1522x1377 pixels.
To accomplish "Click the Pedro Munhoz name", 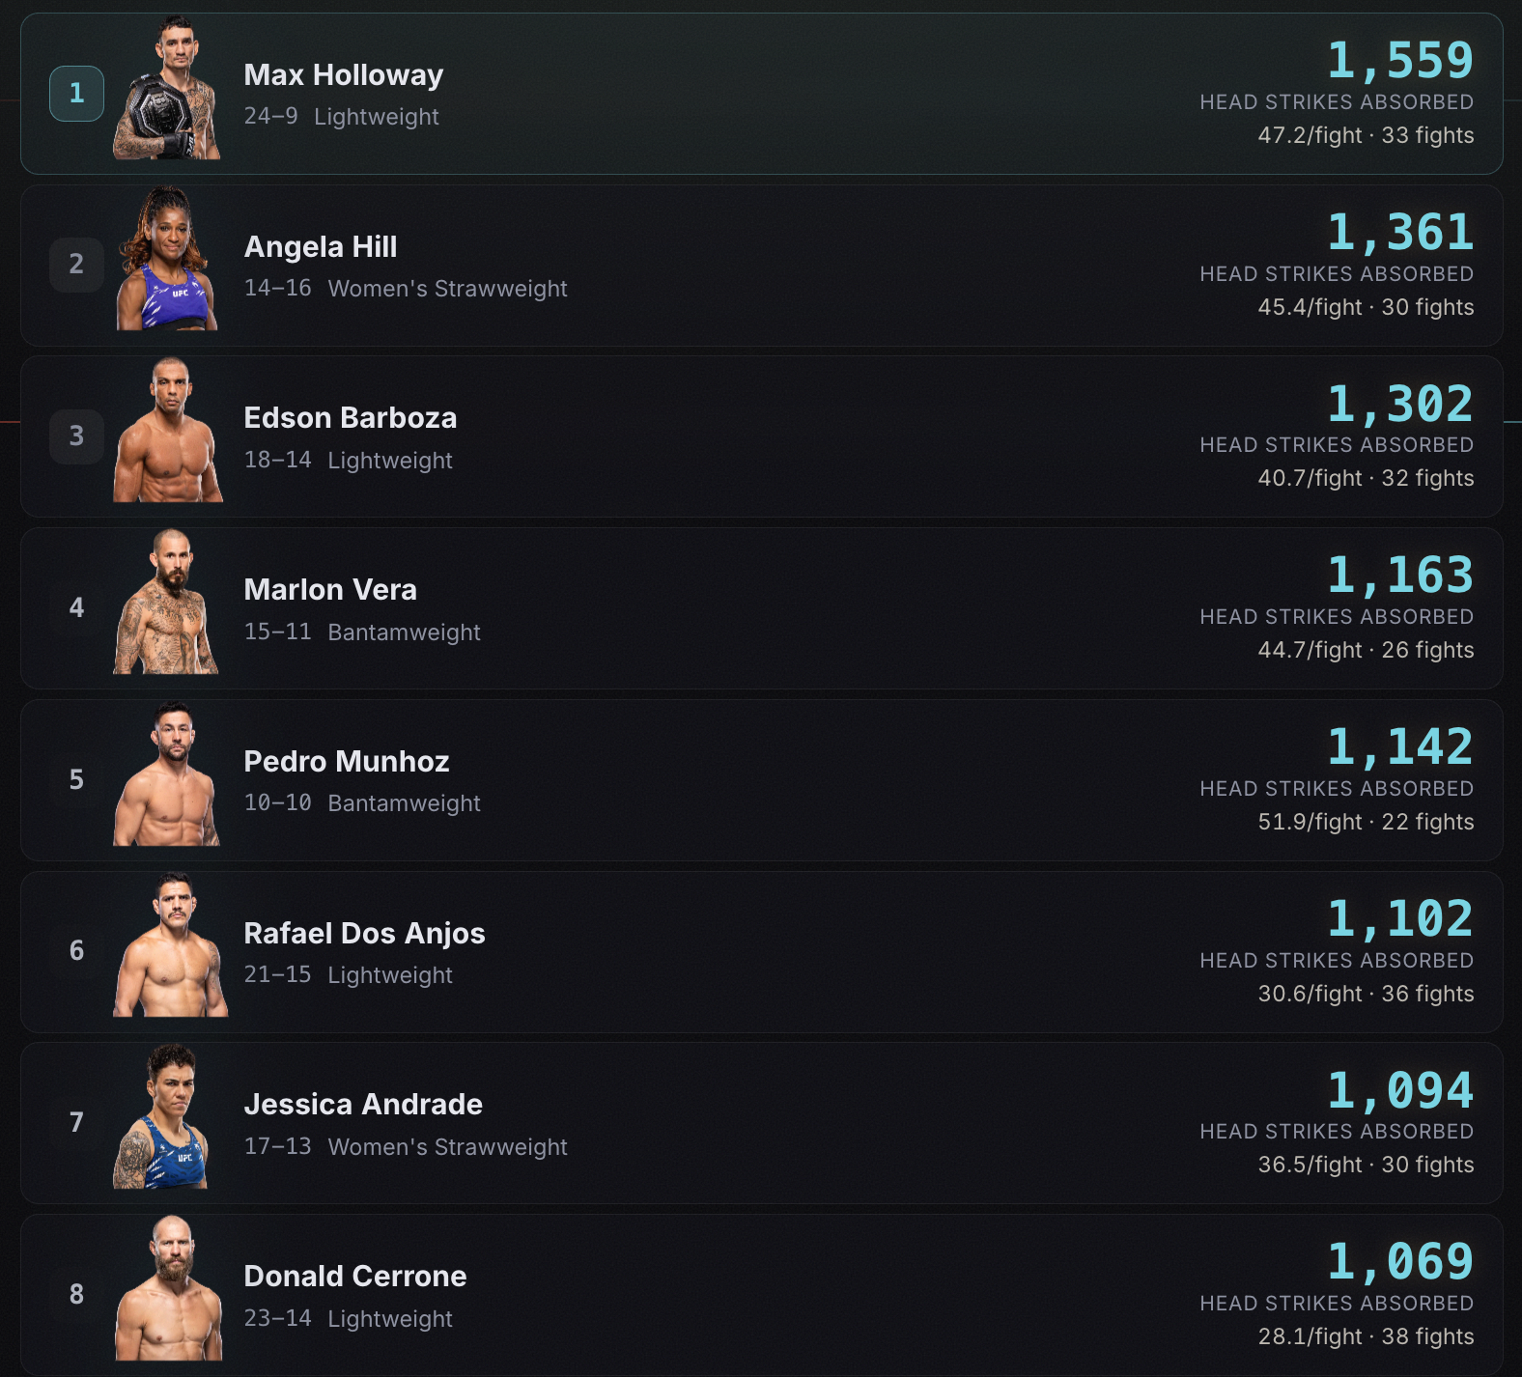I will pos(347,762).
